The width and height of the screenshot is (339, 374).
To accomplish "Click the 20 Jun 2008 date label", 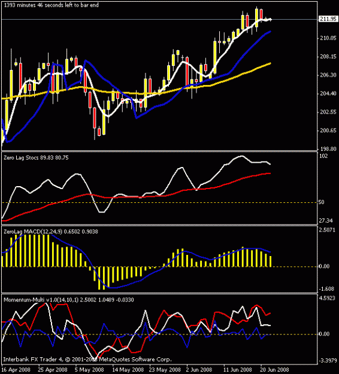I will pyautogui.click(x=274, y=370).
